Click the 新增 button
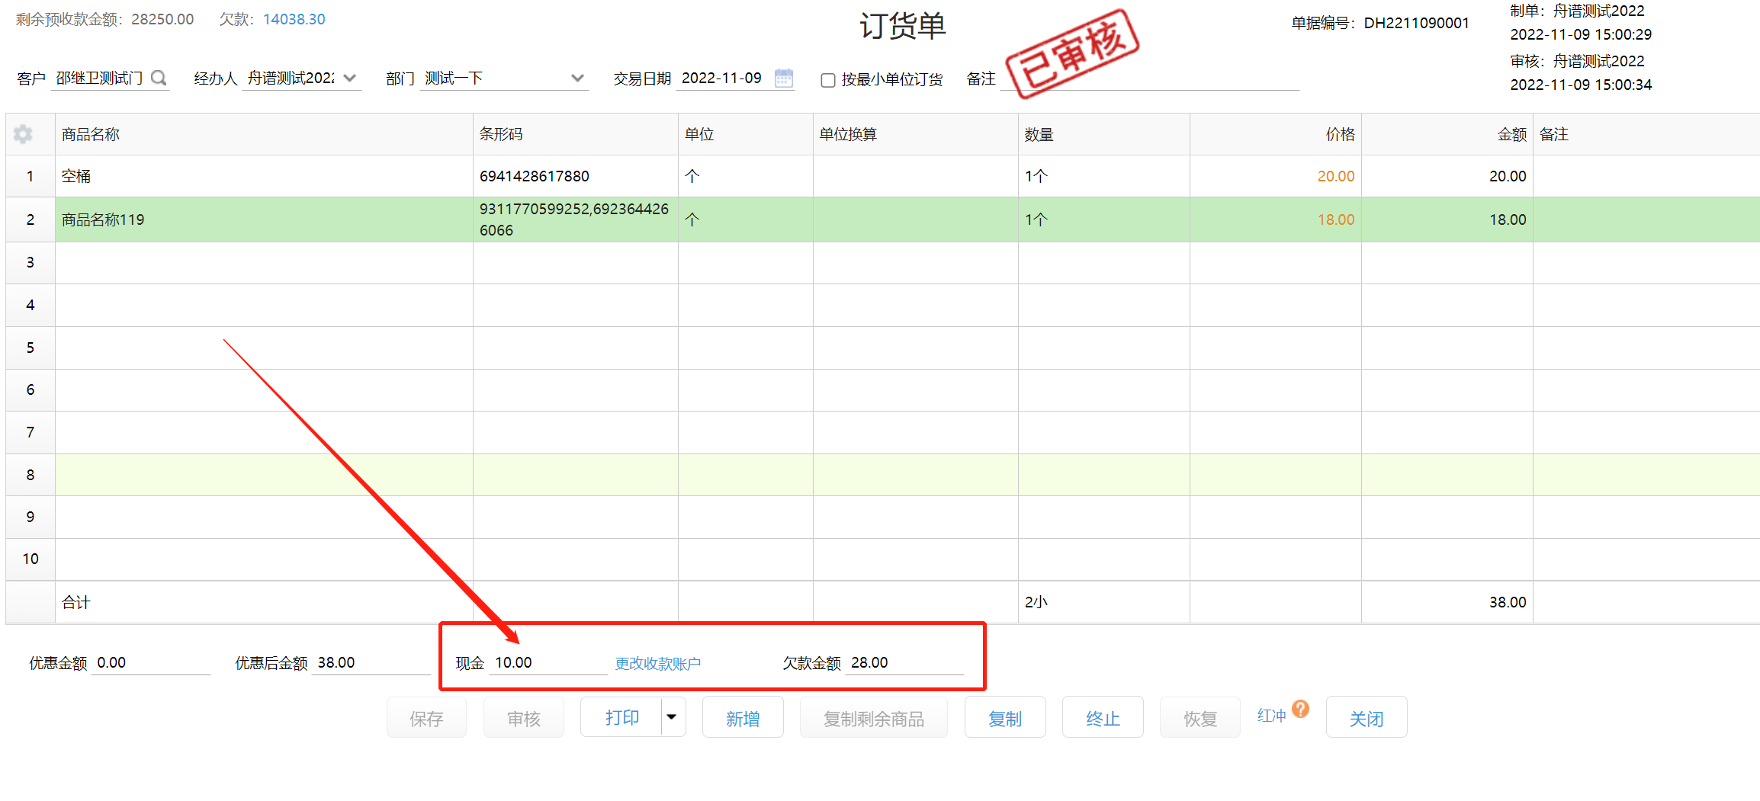The width and height of the screenshot is (1760, 801). tap(743, 718)
